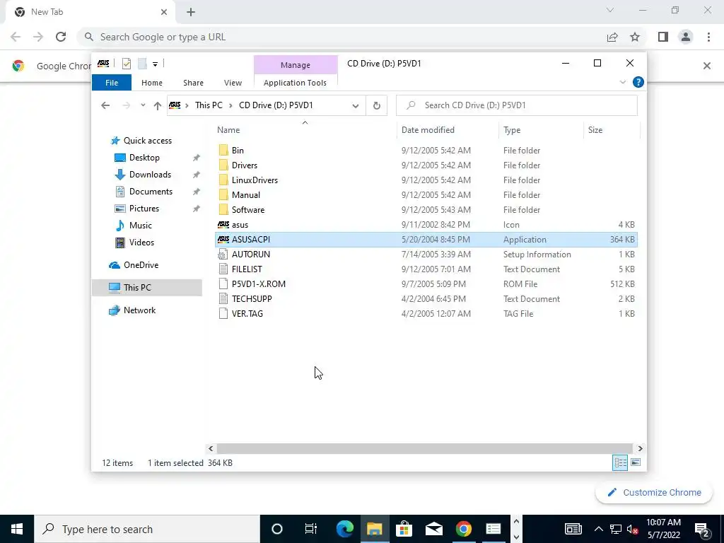Open the Drivers folder icon
Screen dimensions: 724x543
(x=223, y=165)
